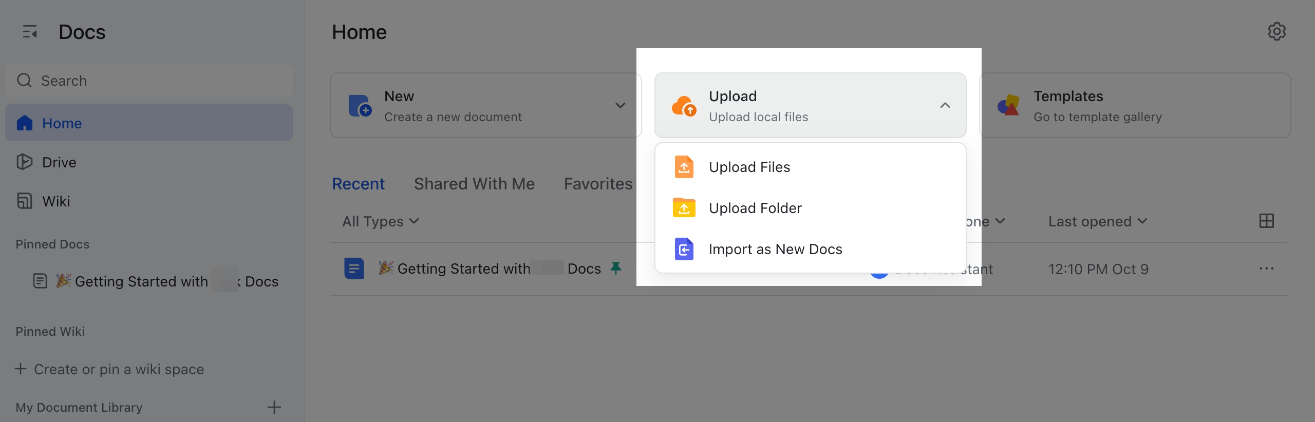
Task: Click the Wiki icon in sidebar
Action: coord(25,201)
